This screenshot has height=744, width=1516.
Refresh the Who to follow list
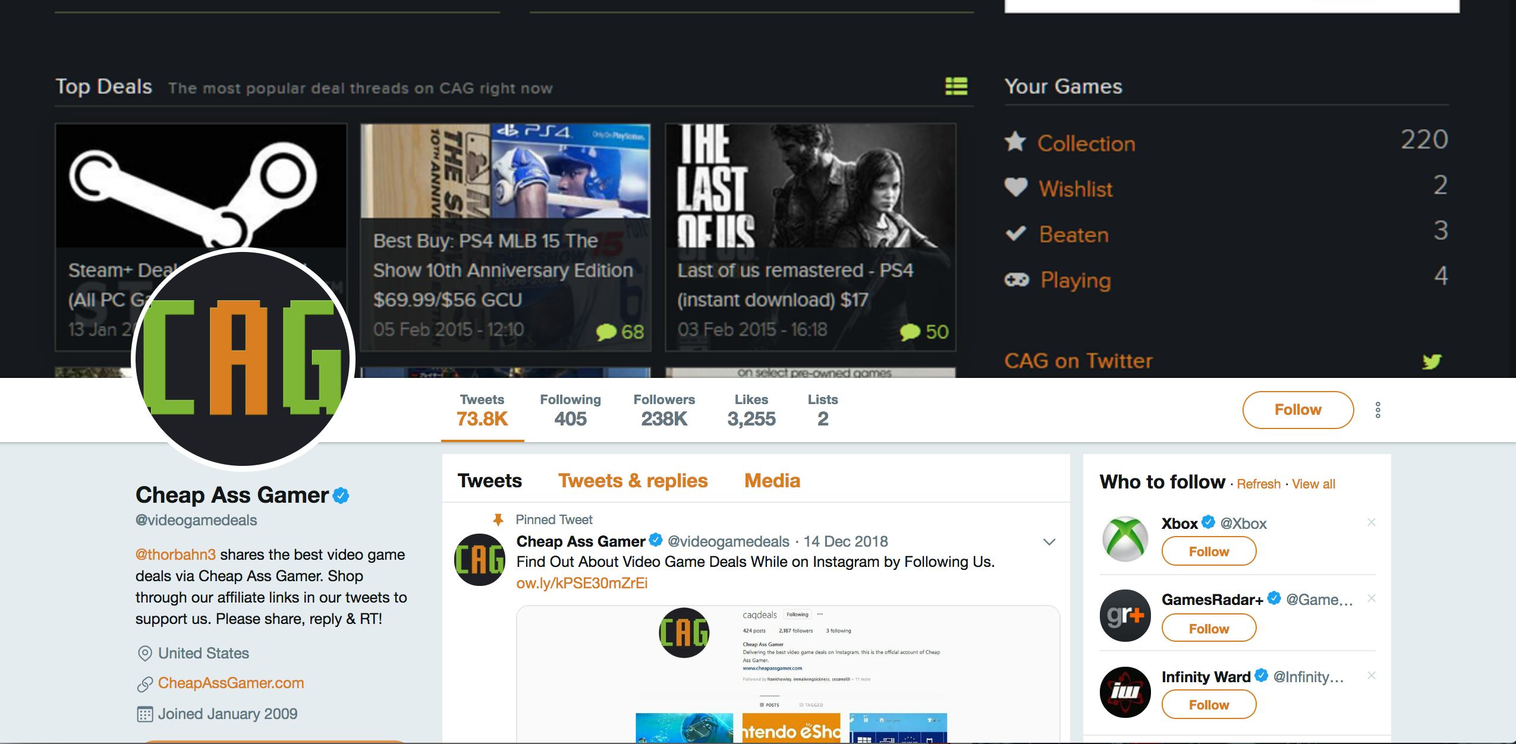[1258, 484]
